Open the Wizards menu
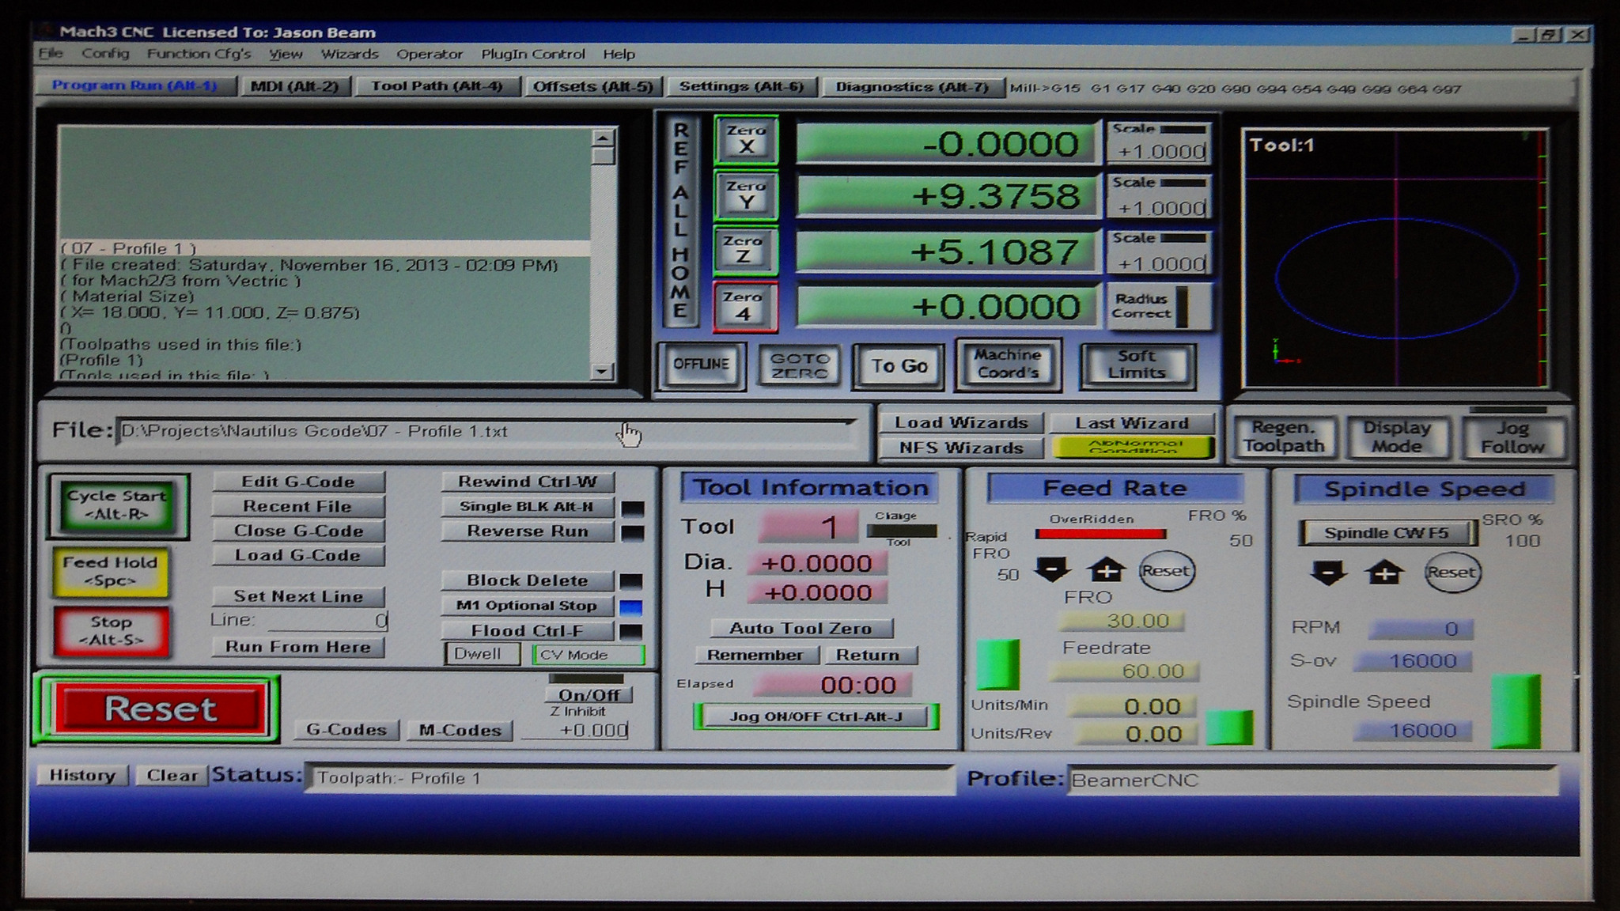Viewport: 1620px width, 911px height. (x=349, y=54)
